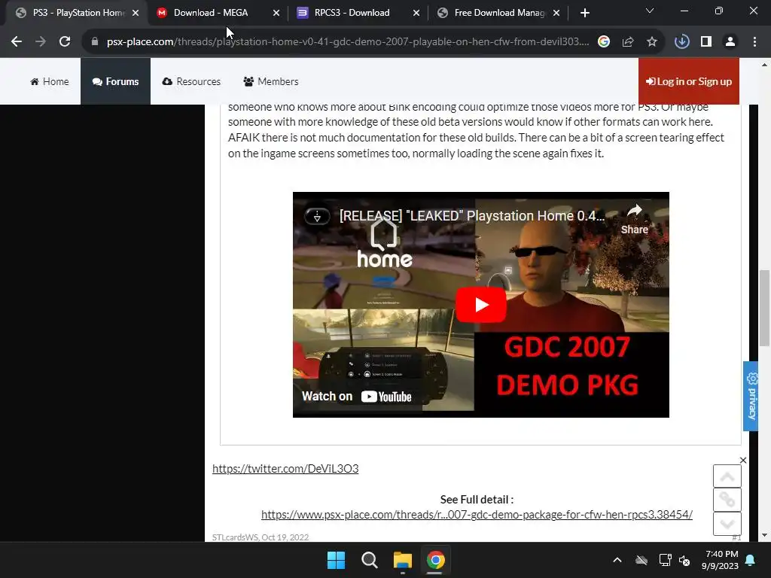Click the Chrome taskbar icon
The height and width of the screenshot is (578, 771).
(435, 560)
